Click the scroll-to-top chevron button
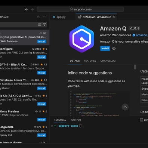 click(x=125, y=107)
